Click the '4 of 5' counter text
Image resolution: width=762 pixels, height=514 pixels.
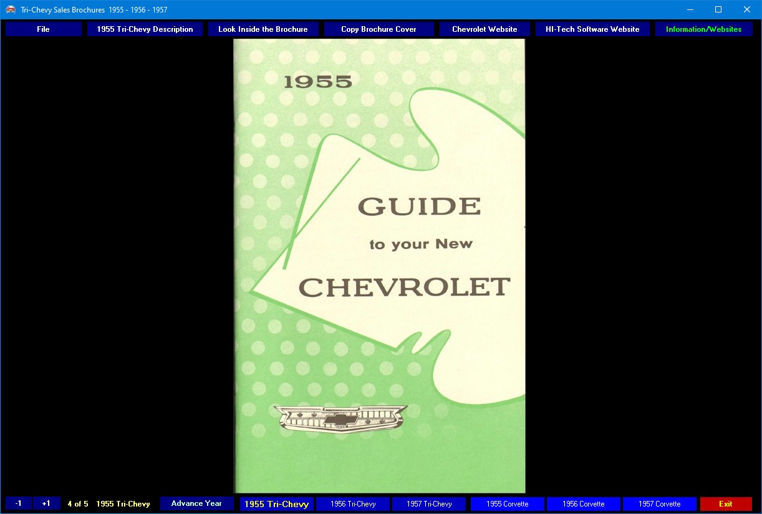(x=78, y=504)
